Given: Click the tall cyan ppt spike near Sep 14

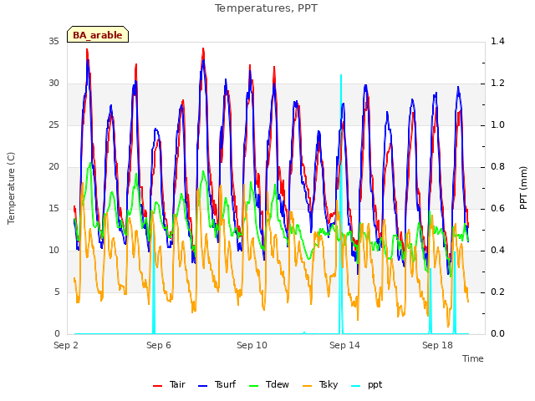Looking at the screenshot, I should [341, 205].
